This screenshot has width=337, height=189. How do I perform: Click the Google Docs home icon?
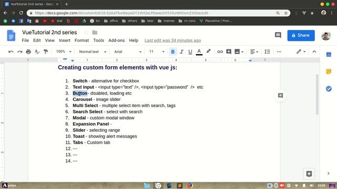pos(11,35)
